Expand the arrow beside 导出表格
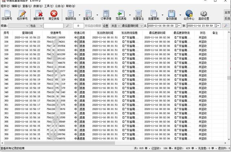Viewport: 231px width, 152px height. pyautogui.click(x=130, y=15)
